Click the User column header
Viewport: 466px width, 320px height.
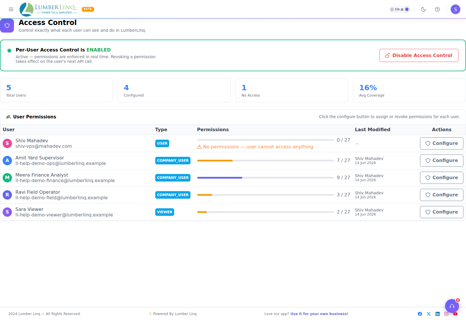click(9, 129)
